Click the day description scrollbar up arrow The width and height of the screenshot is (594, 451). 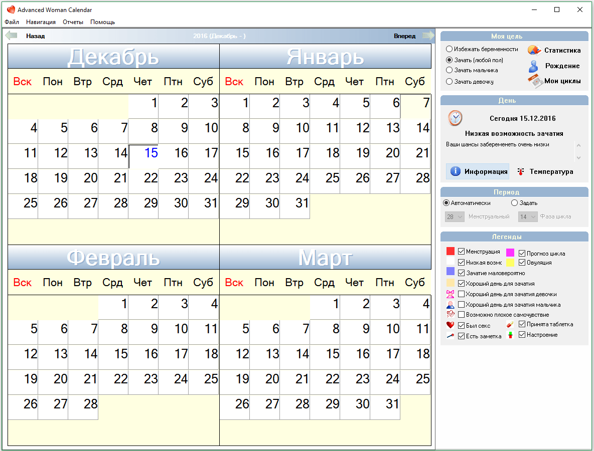click(578, 145)
